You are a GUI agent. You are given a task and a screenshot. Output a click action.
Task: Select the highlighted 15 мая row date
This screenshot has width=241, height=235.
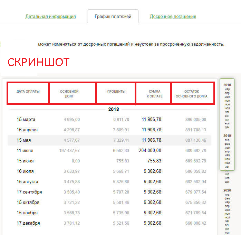click(24, 140)
